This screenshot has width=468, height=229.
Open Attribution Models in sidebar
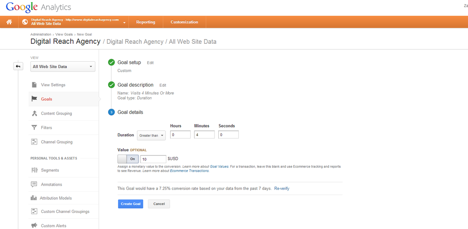coord(56,198)
